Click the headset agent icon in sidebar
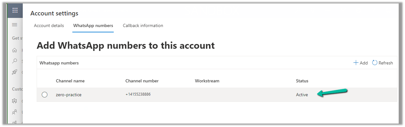The height and width of the screenshot is (127, 405). click(15, 101)
